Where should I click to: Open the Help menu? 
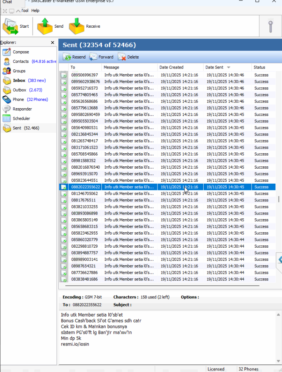tap(35, 10)
